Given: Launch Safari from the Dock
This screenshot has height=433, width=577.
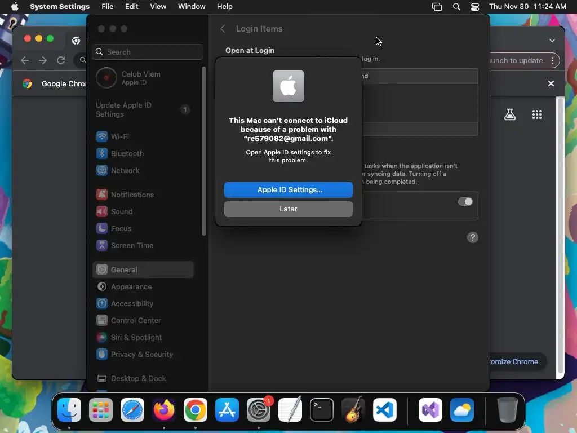Looking at the screenshot, I should pos(132,410).
